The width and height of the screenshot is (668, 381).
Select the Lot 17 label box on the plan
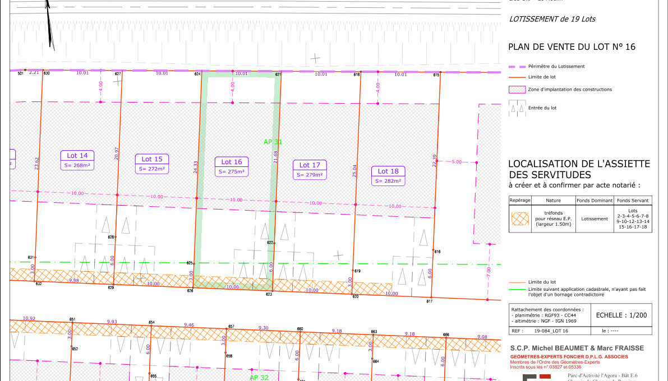pos(310,169)
